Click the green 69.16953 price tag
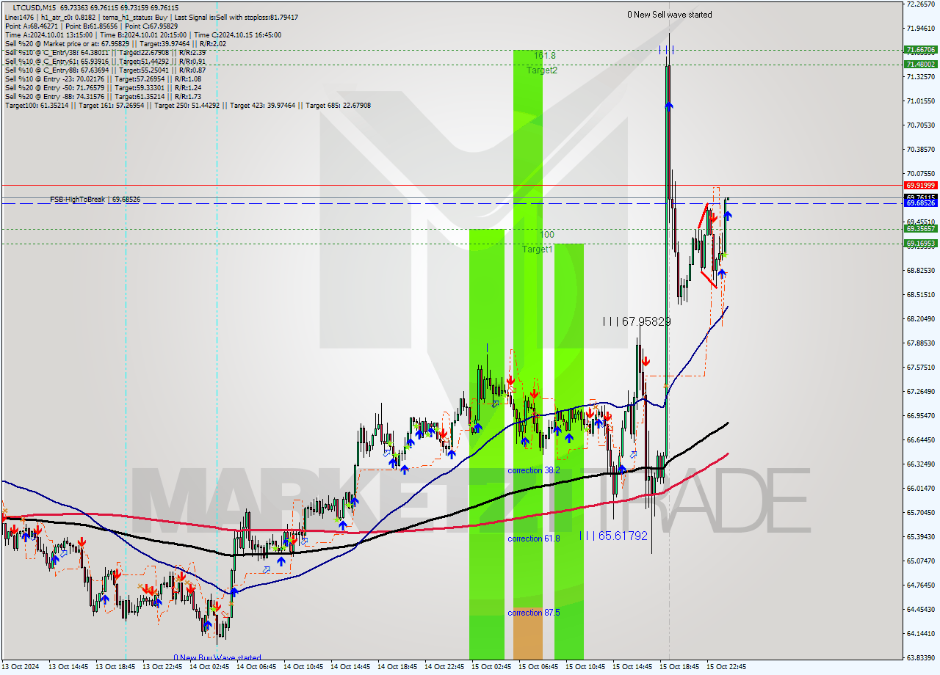The width and height of the screenshot is (940, 675). (x=921, y=243)
